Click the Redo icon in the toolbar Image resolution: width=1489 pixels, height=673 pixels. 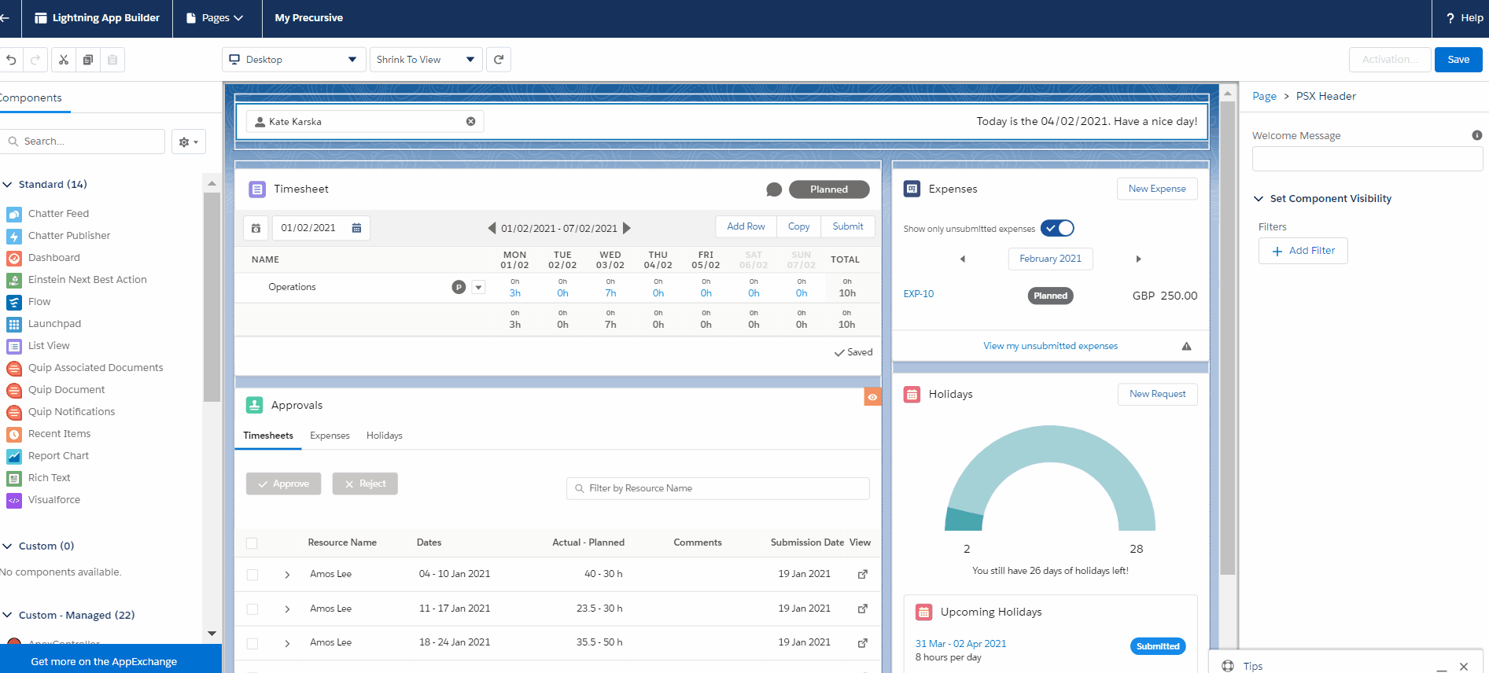coord(35,60)
